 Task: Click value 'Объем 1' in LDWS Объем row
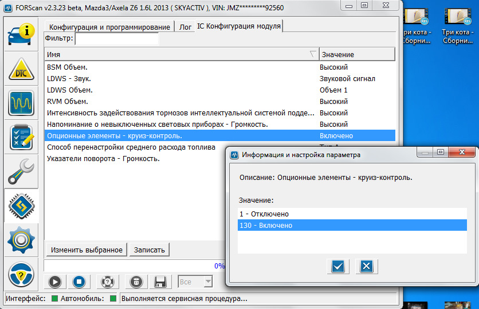[x=333, y=90]
